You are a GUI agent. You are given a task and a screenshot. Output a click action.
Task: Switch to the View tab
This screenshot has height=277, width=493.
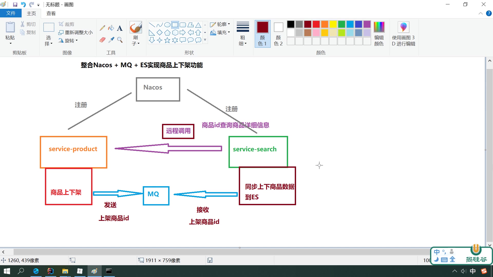pos(51,13)
